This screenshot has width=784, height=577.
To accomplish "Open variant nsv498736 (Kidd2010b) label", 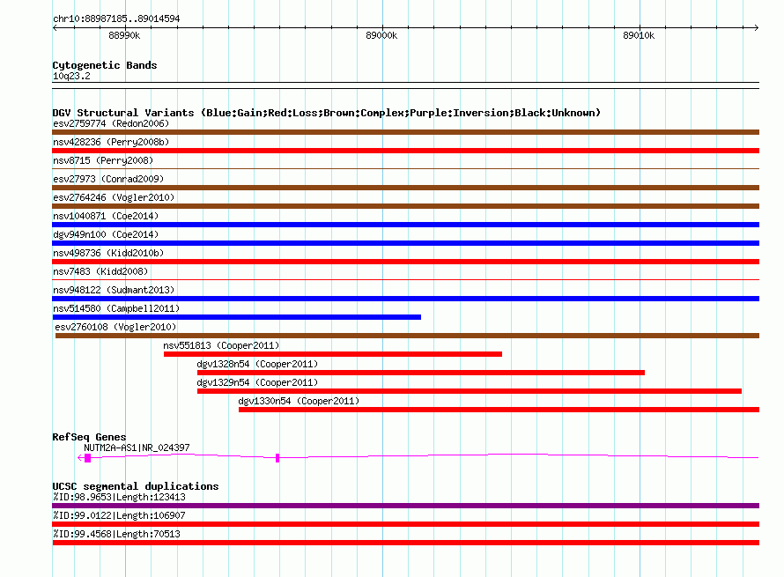I will [x=108, y=253].
